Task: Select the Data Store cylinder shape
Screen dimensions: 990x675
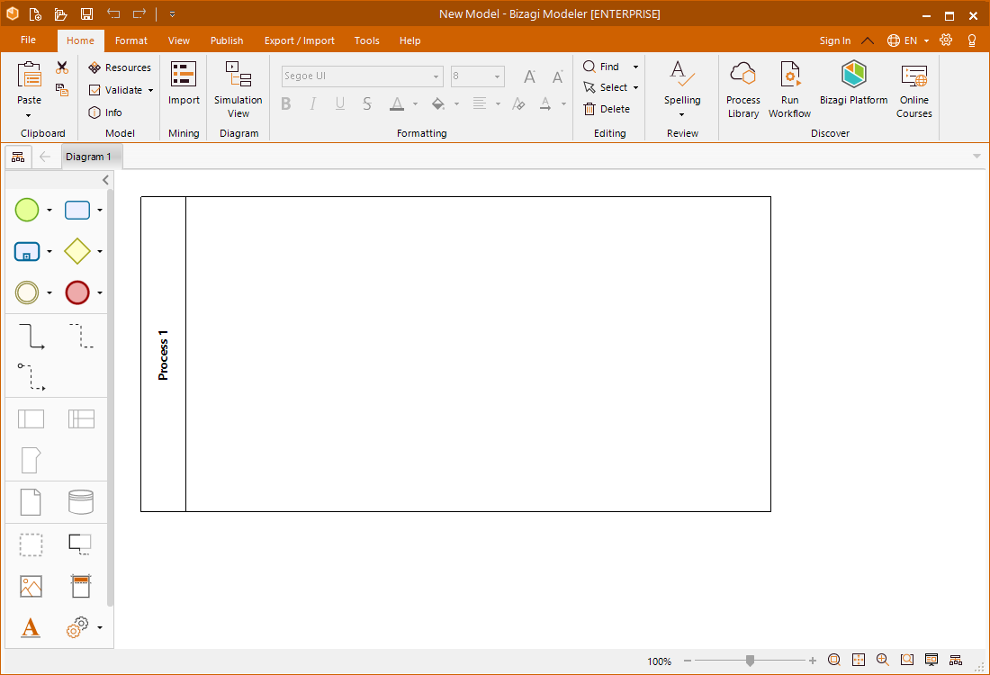Action: tap(81, 502)
